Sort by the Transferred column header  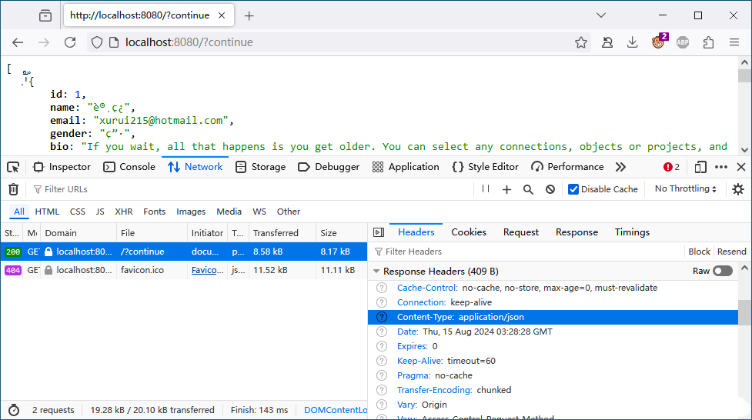tap(282, 233)
